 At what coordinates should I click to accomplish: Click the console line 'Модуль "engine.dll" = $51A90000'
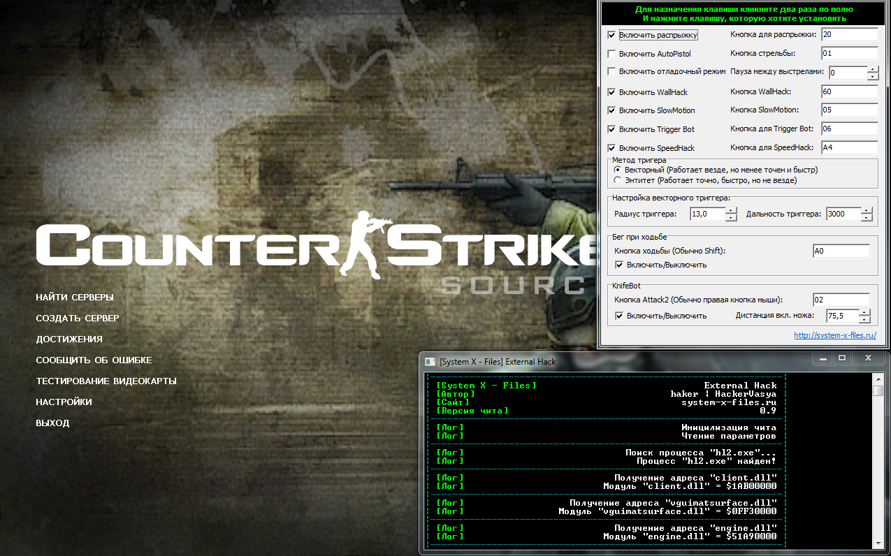click(690, 536)
